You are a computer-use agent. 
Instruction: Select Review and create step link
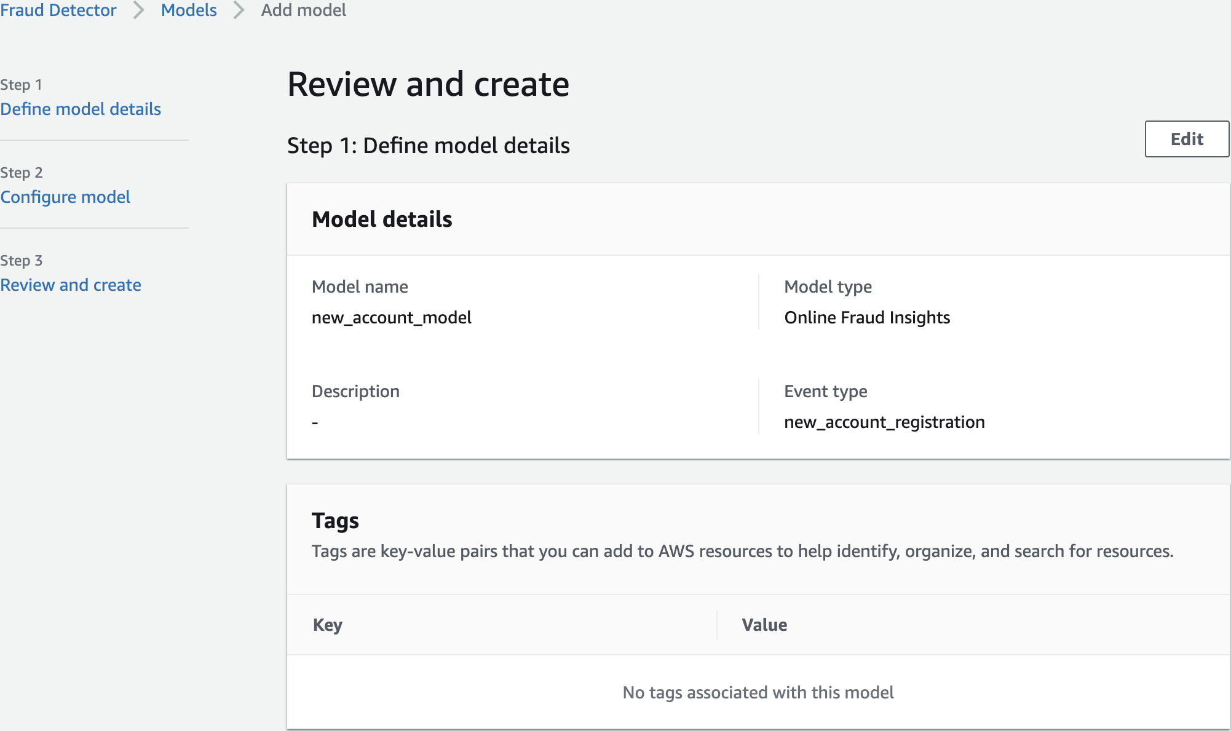pos(71,285)
